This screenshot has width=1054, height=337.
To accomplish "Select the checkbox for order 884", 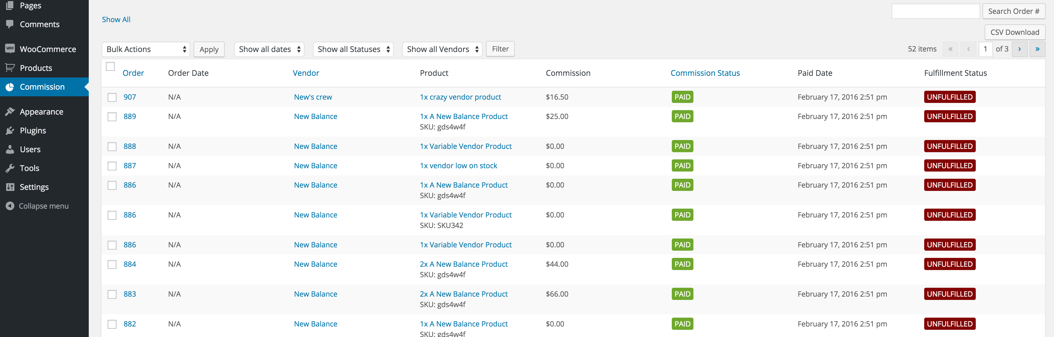I will (x=112, y=265).
